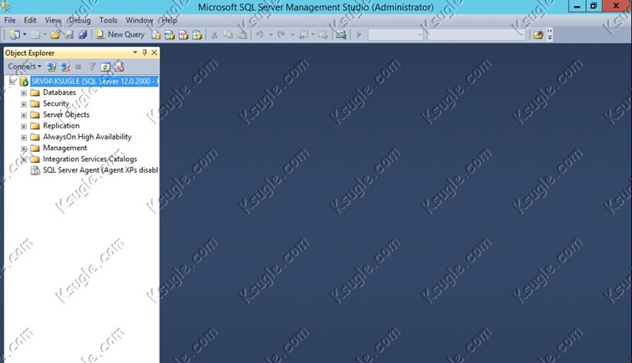Click the Stop square icon in Object Explorer

coord(79,67)
